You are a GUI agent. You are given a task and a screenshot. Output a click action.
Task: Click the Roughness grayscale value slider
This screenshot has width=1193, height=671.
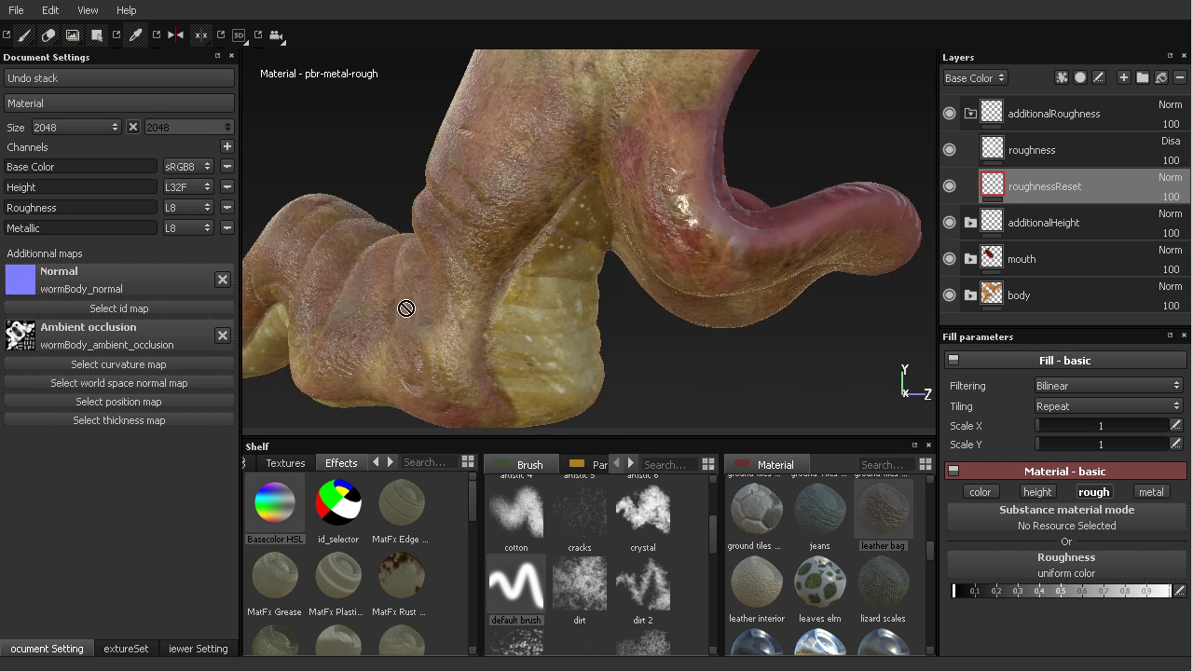click(x=1061, y=591)
